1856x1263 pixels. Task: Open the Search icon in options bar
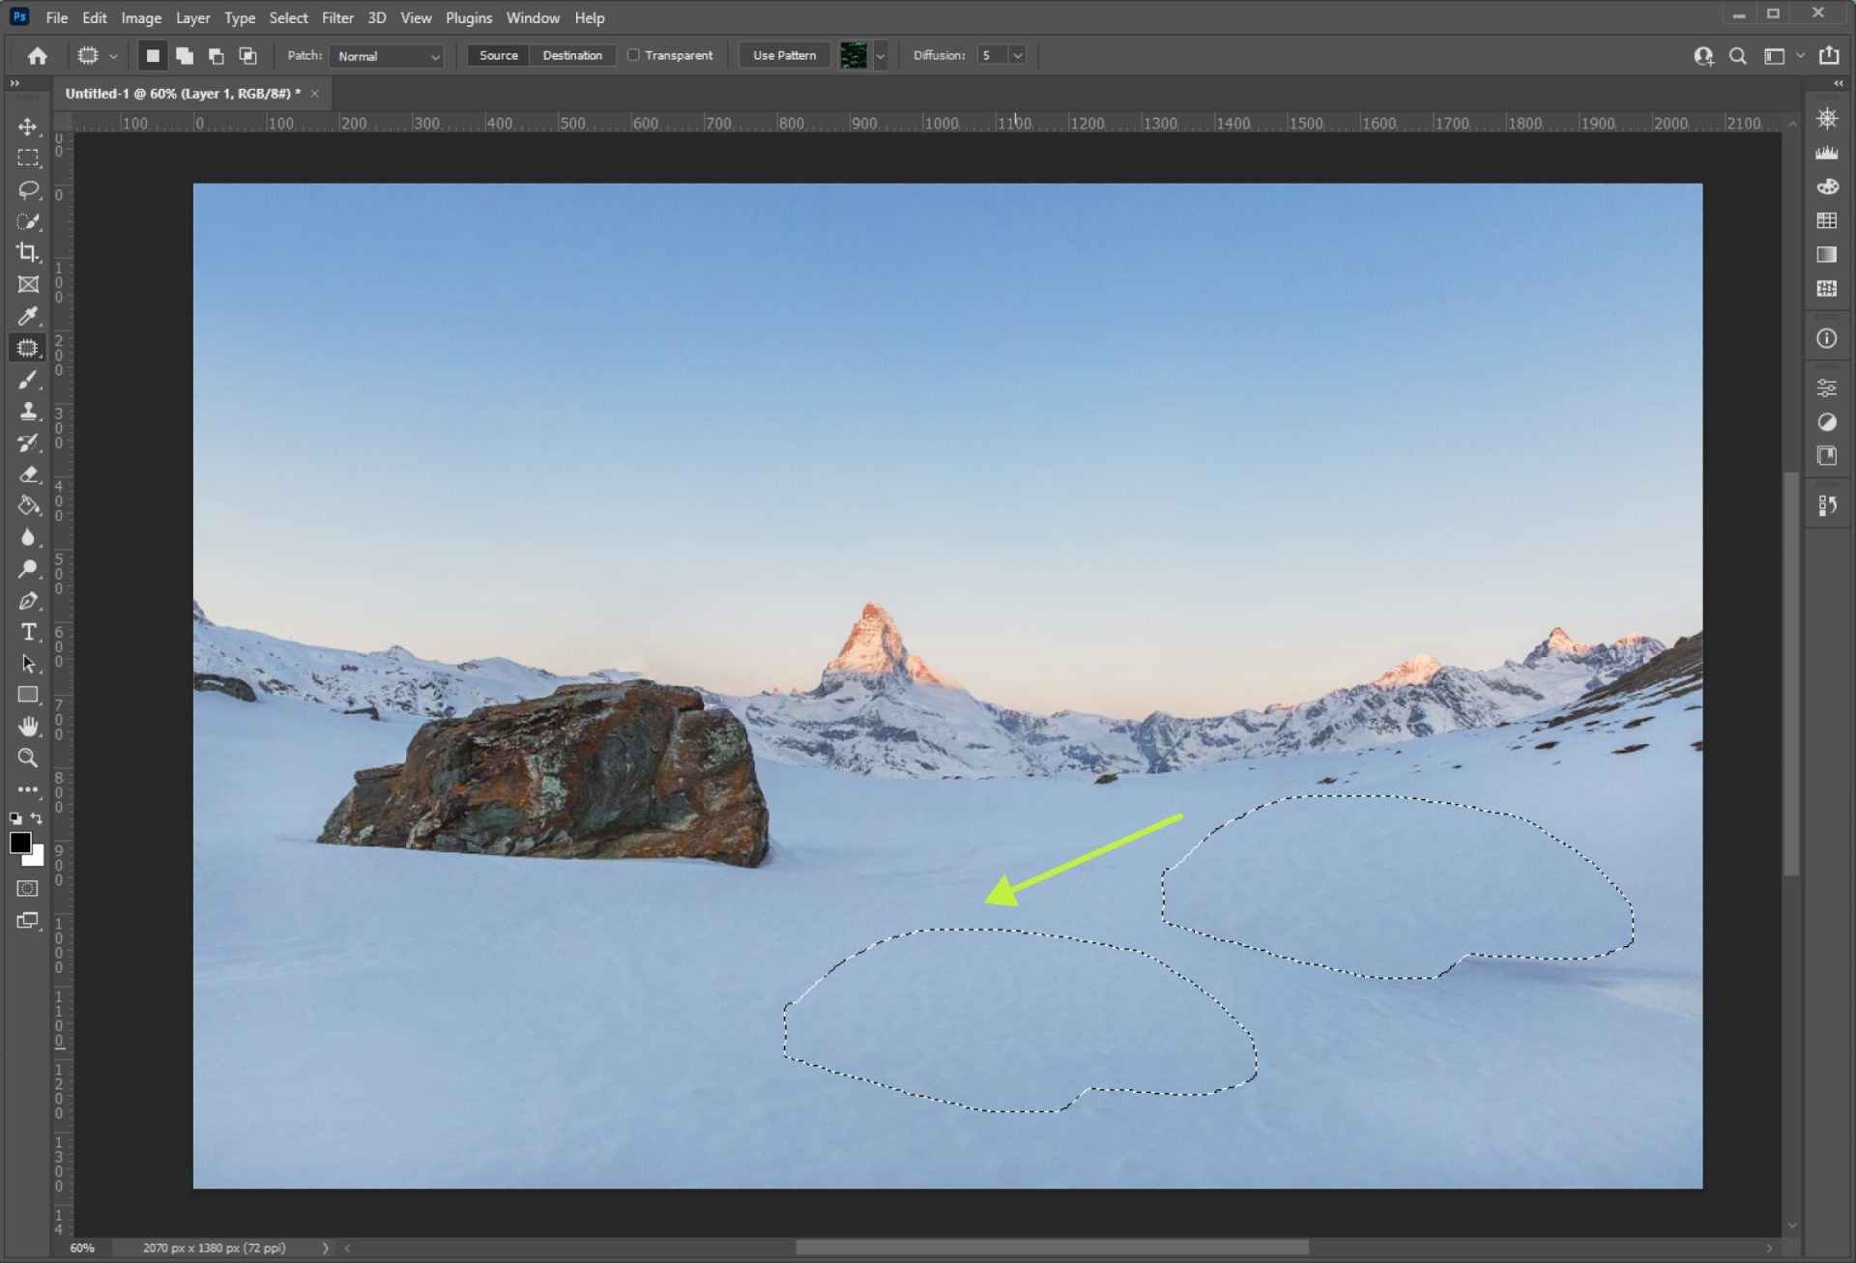tap(1737, 56)
